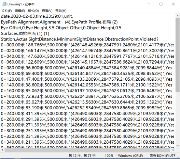Image resolution: width=180 pixels, height=159 pixels.
Task: Click the row starting 0+260.00米
Action: point(88,119)
